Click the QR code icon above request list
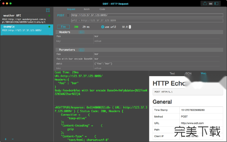This screenshot has height=142, width=227. [x=48, y=10]
